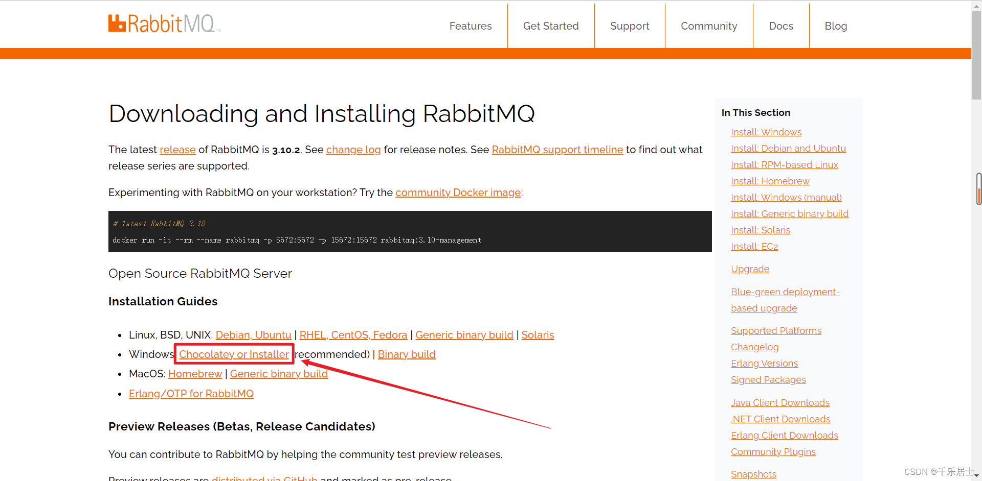Viewport: 982px width, 481px height.
Task: Open the Debian, Ubuntu install guide
Action: (253, 335)
